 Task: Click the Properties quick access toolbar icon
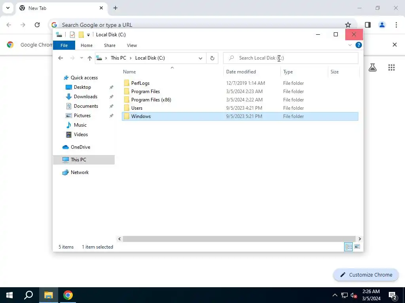(x=72, y=35)
